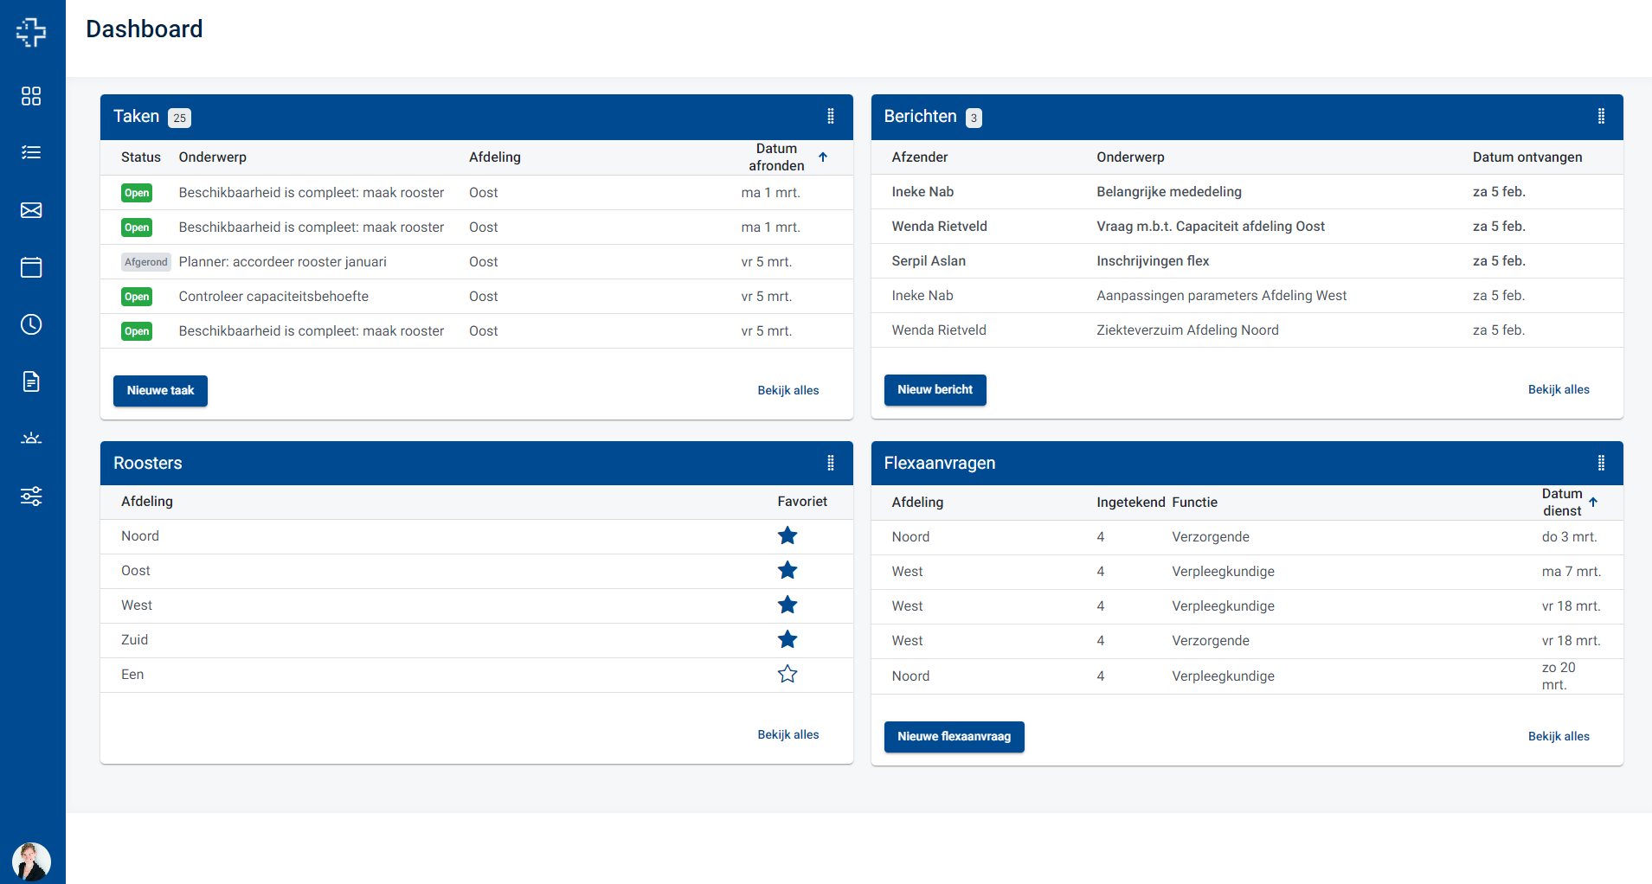The width and height of the screenshot is (1652, 884).
Task: Open the Oost roster row
Action: (x=477, y=571)
